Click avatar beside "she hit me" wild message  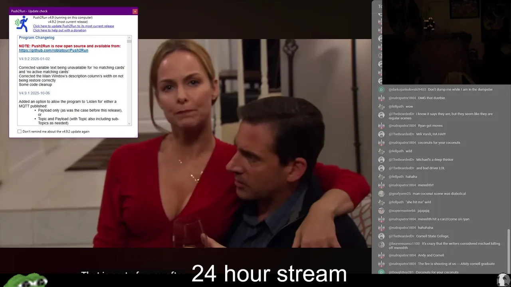pyautogui.click(x=381, y=202)
